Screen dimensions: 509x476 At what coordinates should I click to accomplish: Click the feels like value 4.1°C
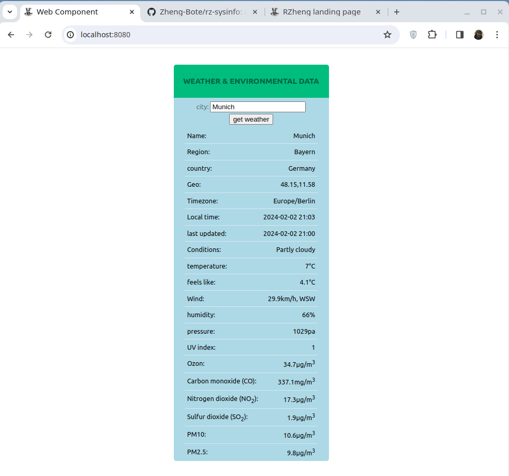(x=307, y=282)
